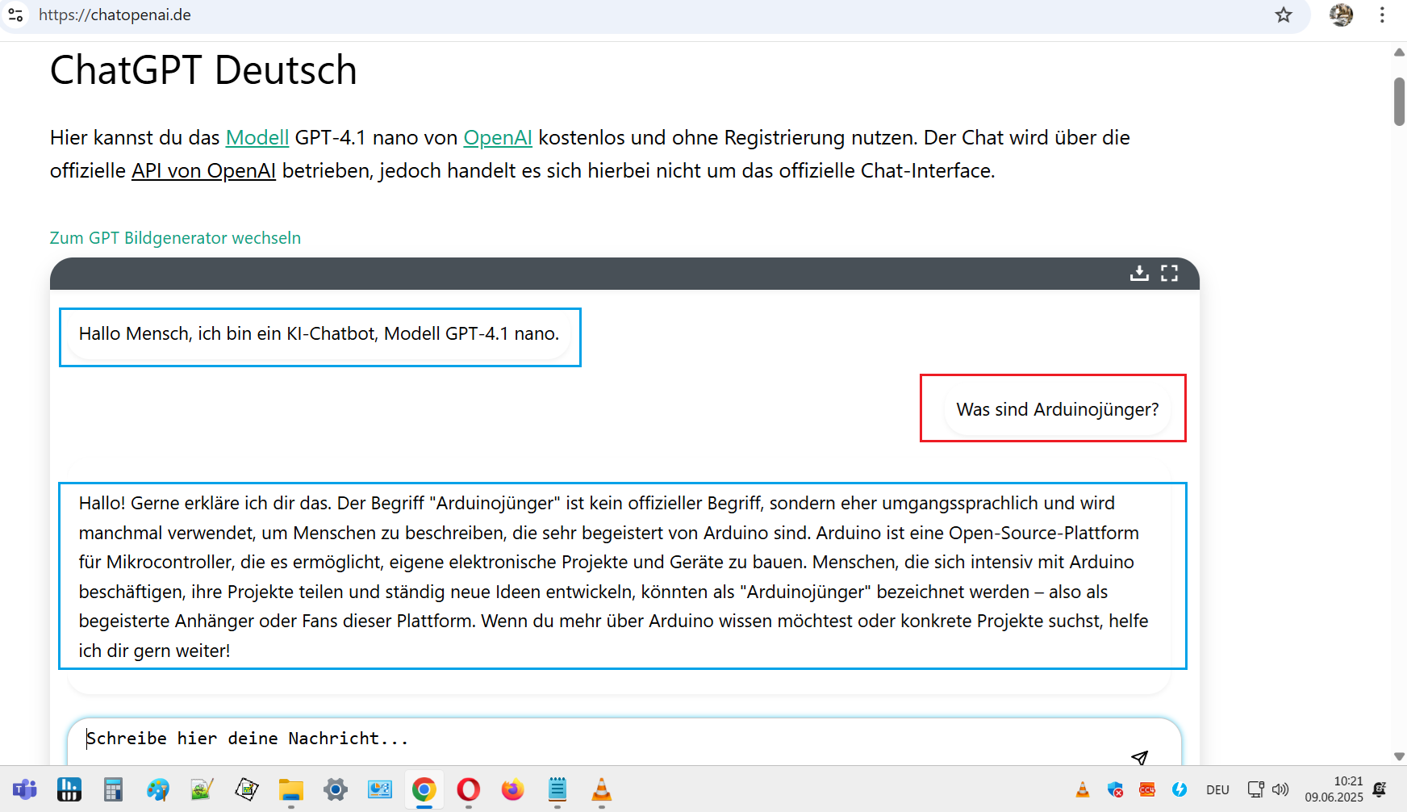
Task: Click the bot greeting 'Hallo Mensch, ich bin ein KI-Chatbot'
Action: click(319, 334)
